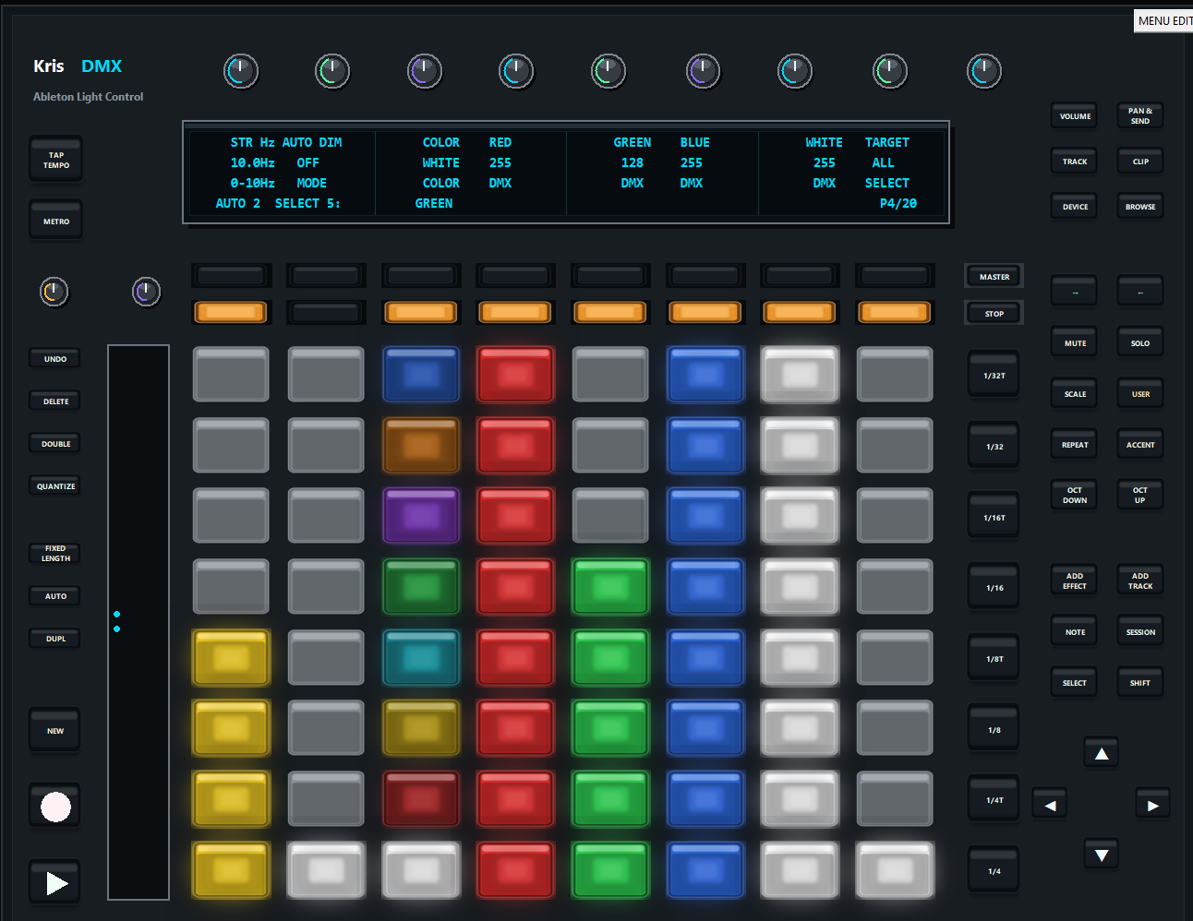Viewport: 1193px width, 921px height.
Task: Click the up arrow navigation button
Action: coord(1102,754)
